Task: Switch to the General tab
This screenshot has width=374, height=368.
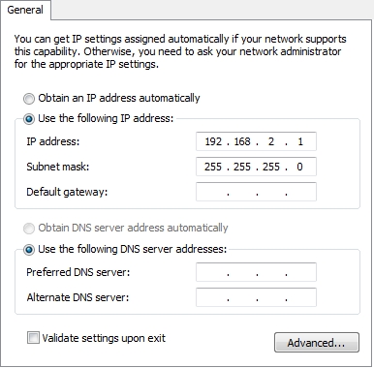Action: 25,10
